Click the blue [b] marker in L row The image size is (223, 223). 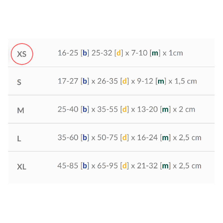pyautogui.click(x=85, y=137)
